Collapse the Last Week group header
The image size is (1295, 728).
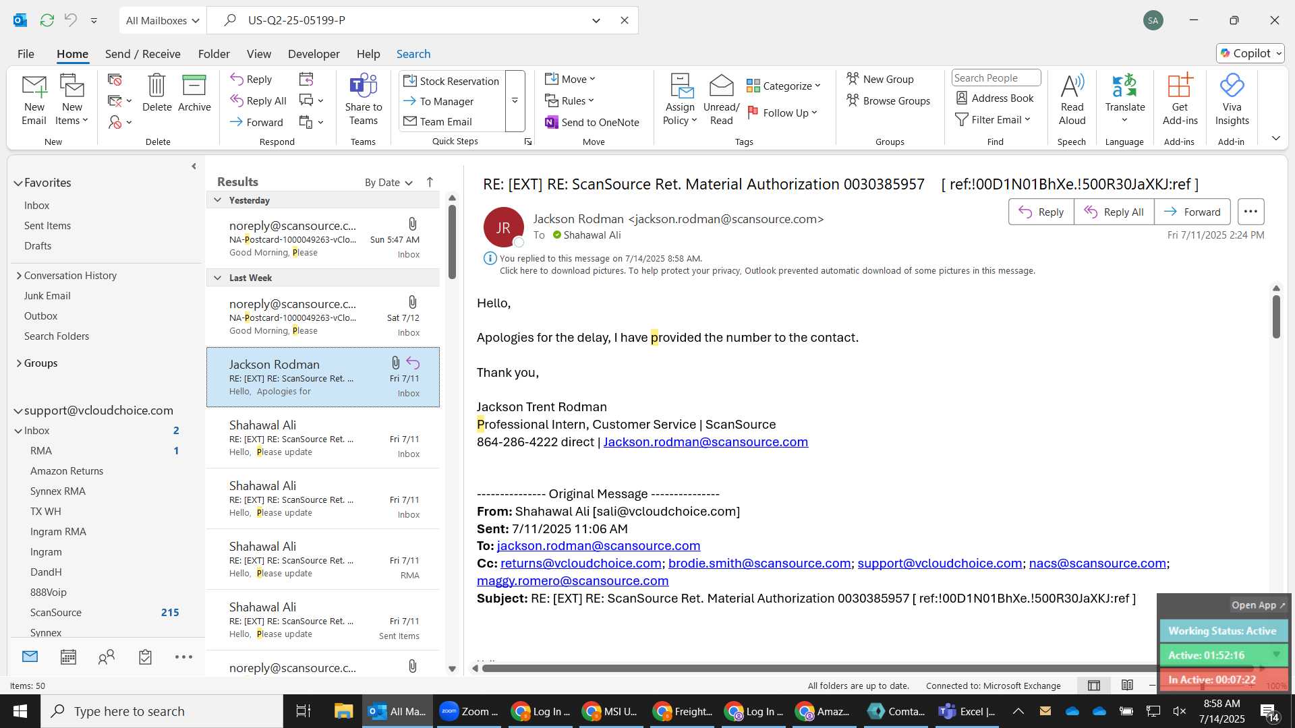217,278
